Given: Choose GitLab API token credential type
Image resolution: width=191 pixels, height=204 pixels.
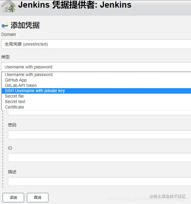Looking at the screenshot, I should 96,85.
